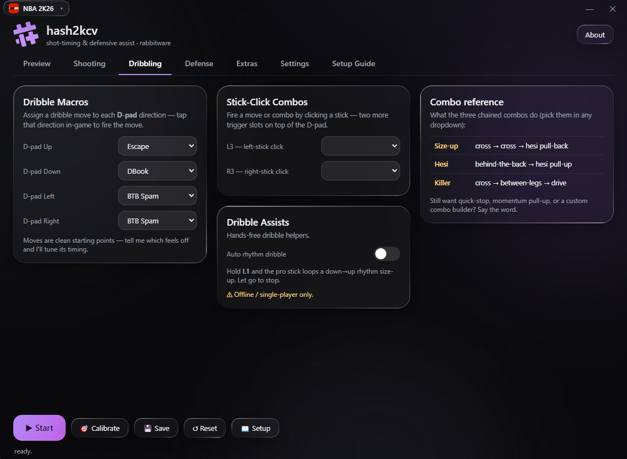
Task: Click 'cross → between-legs → drive' text
Action: 520,183
